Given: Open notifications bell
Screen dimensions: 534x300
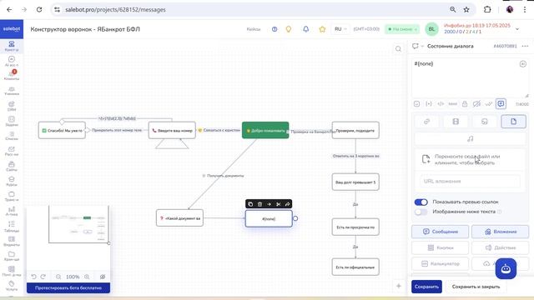Looking at the screenshot, I should 306,29.
